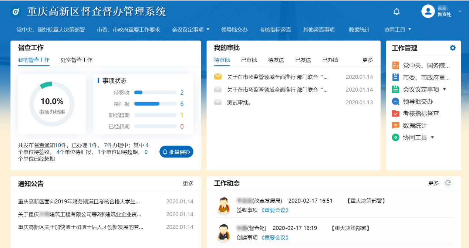Click the yellow unread mail icon

(218, 77)
